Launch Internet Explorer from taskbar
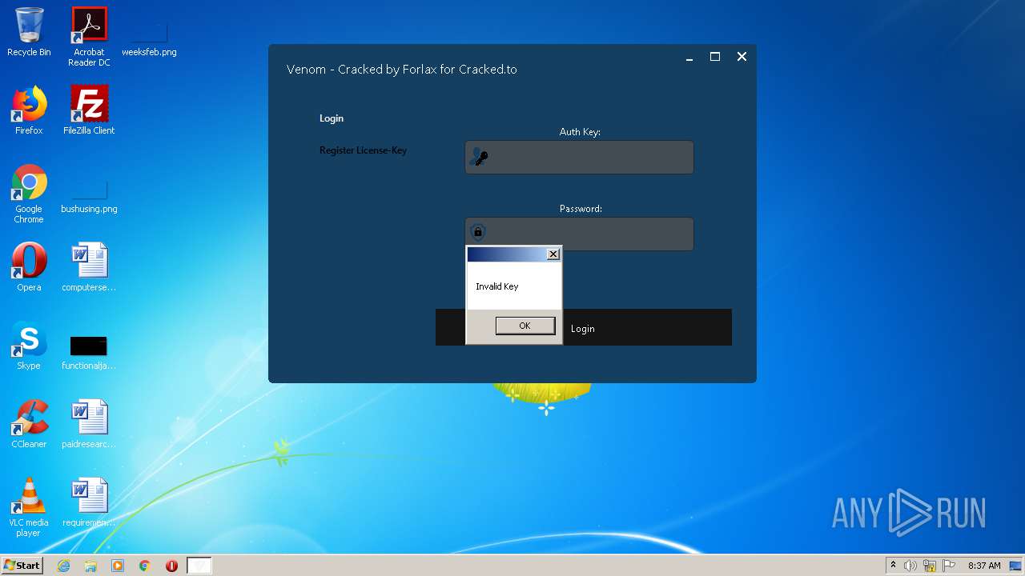The height and width of the screenshot is (576, 1025). 63,566
